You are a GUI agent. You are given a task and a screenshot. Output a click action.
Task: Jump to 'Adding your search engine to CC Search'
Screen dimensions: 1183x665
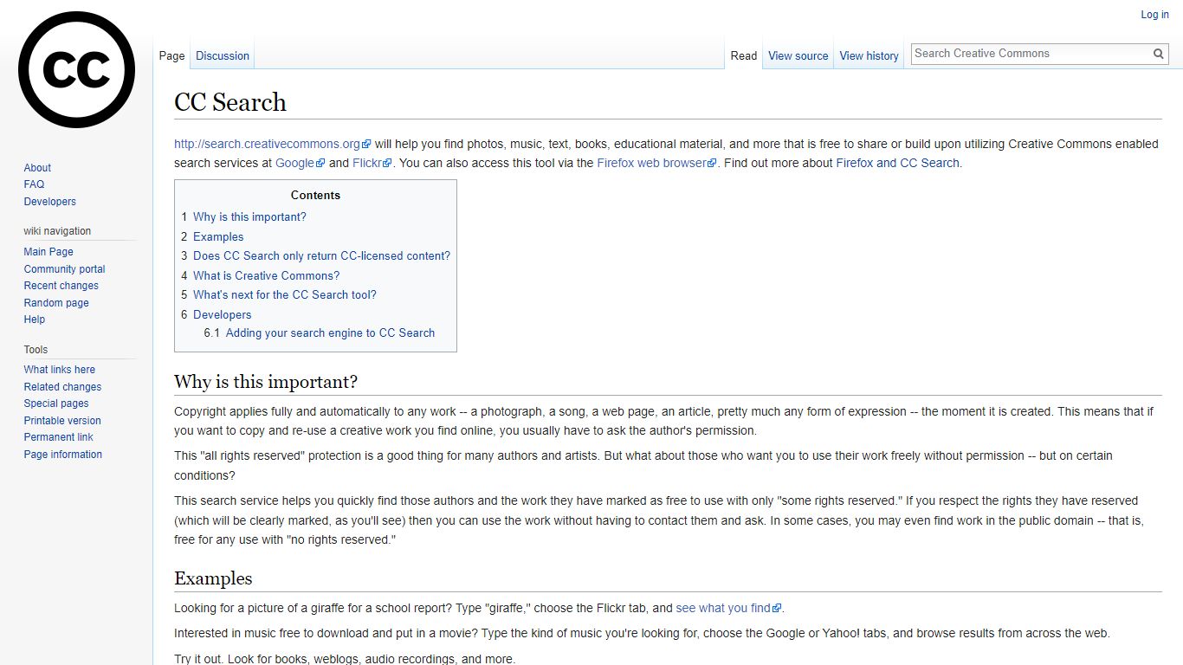pyautogui.click(x=330, y=333)
